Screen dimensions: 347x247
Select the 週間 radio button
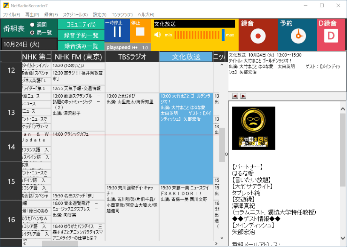point(32,25)
